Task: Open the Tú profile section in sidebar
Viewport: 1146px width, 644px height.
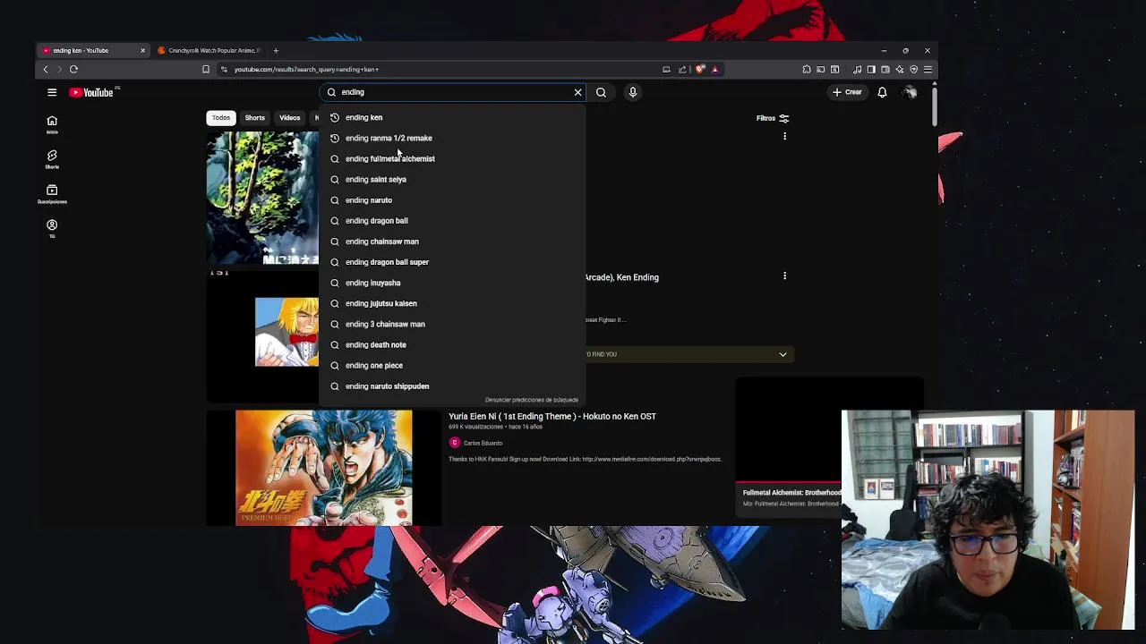Action: click(52, 228)
